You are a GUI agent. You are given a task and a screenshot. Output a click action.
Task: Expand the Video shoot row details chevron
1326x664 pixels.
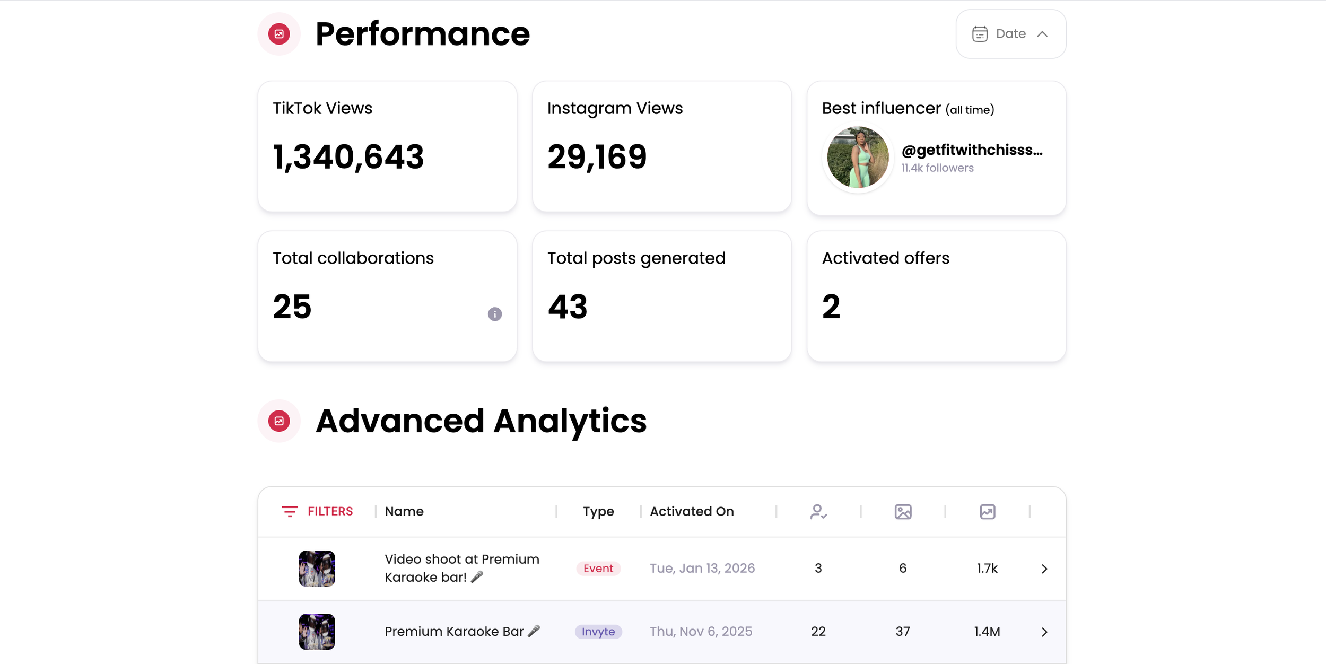point(1044,569)
